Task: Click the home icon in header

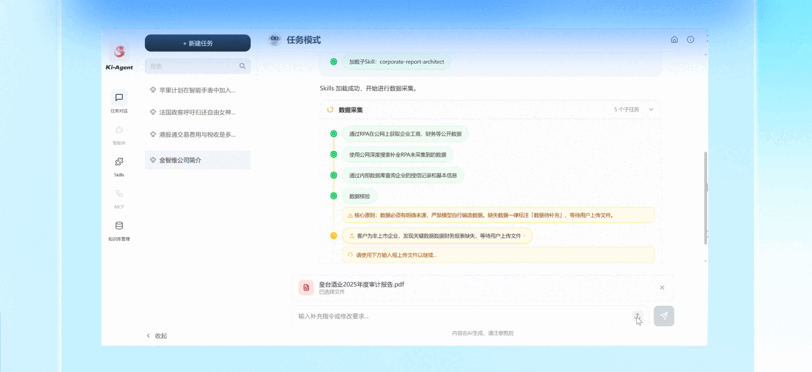Action: pos(674,40)
